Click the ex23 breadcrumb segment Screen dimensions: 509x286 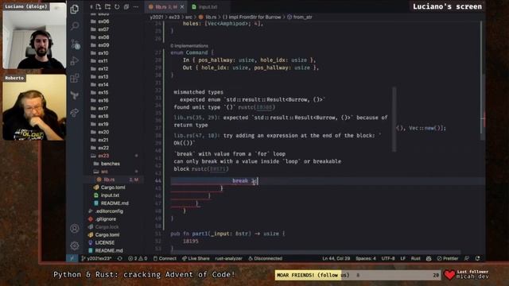click(174, 17)
